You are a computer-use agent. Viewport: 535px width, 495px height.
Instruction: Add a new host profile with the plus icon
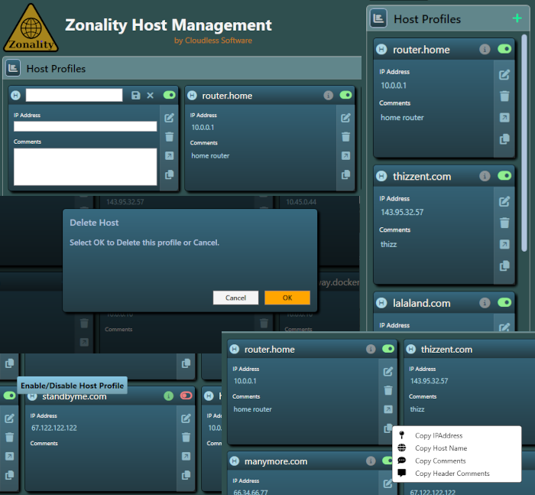(x=517, y=18)
